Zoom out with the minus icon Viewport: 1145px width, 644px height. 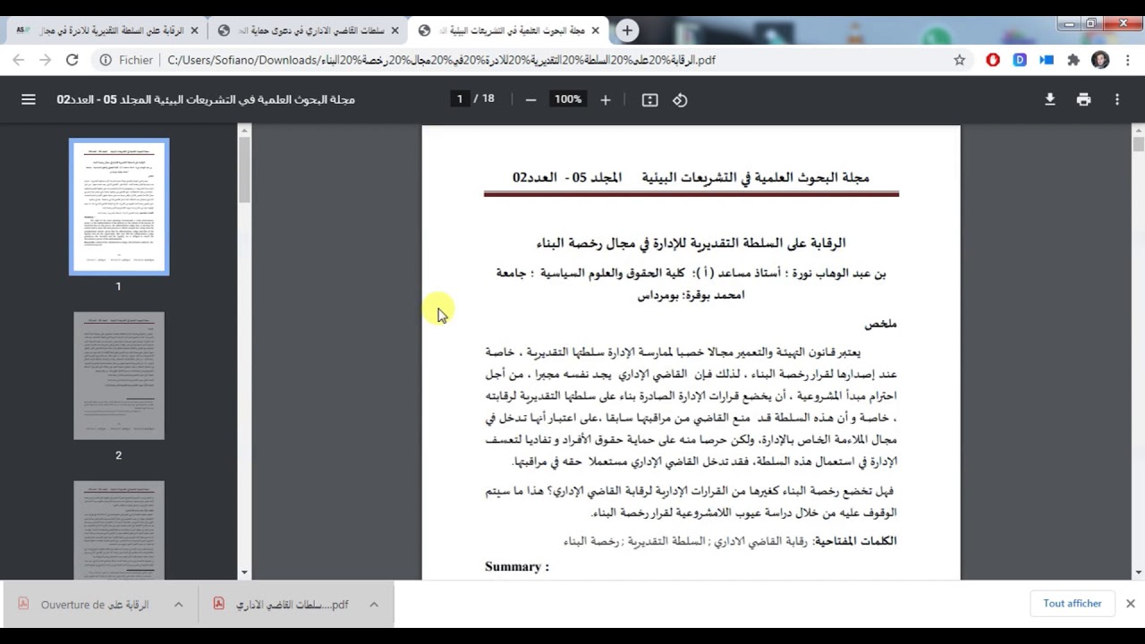pyautogui.click(x=530, y=100)
